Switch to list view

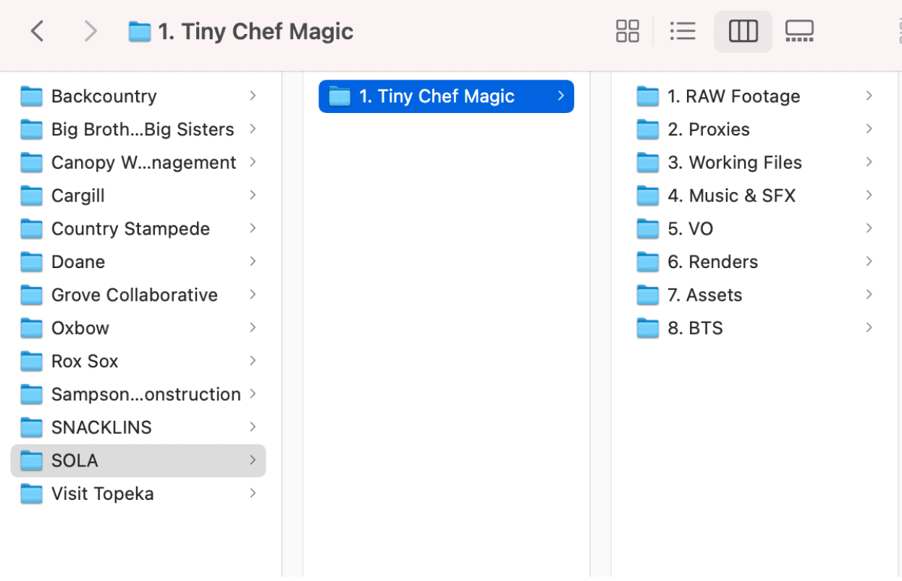pos(683,31)
